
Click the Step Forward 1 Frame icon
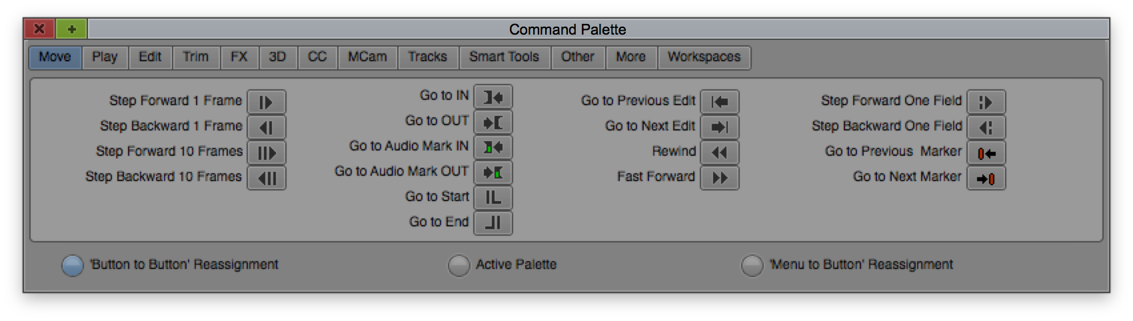(267, 102)
